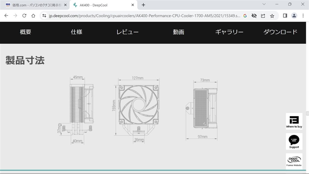Click the 35mm dimension label
This screenshot has width=309, height=174.
pyautogui.click(x=139, y=140)
